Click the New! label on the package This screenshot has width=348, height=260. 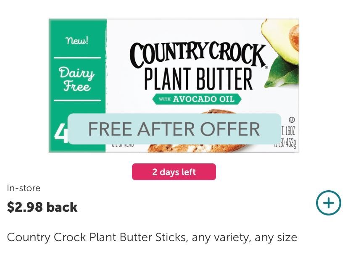77,41
